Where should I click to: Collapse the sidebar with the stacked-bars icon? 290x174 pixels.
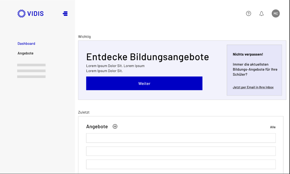coord(65,14)
